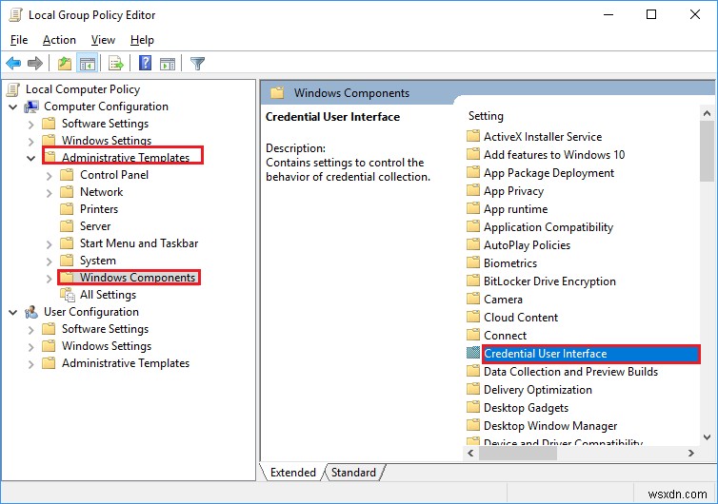718x504 pixels.
Task: Click the Biometrics folder icon
Action: (473, 262)
